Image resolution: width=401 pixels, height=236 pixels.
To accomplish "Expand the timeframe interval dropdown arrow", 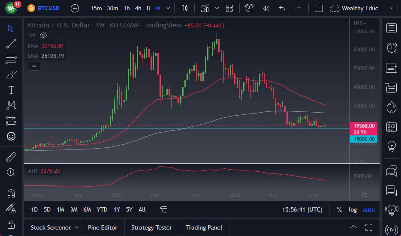I will (x=168, y=8).
